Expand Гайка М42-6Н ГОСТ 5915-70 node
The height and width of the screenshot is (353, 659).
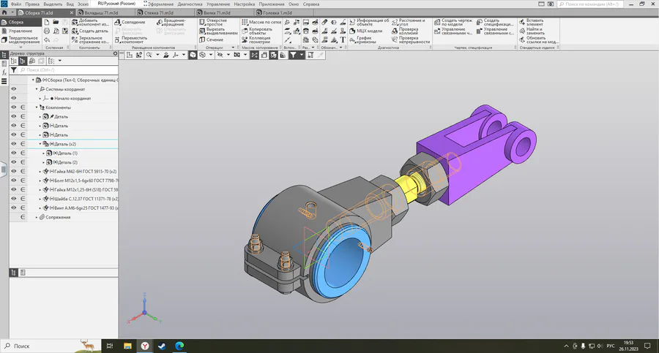40,171
